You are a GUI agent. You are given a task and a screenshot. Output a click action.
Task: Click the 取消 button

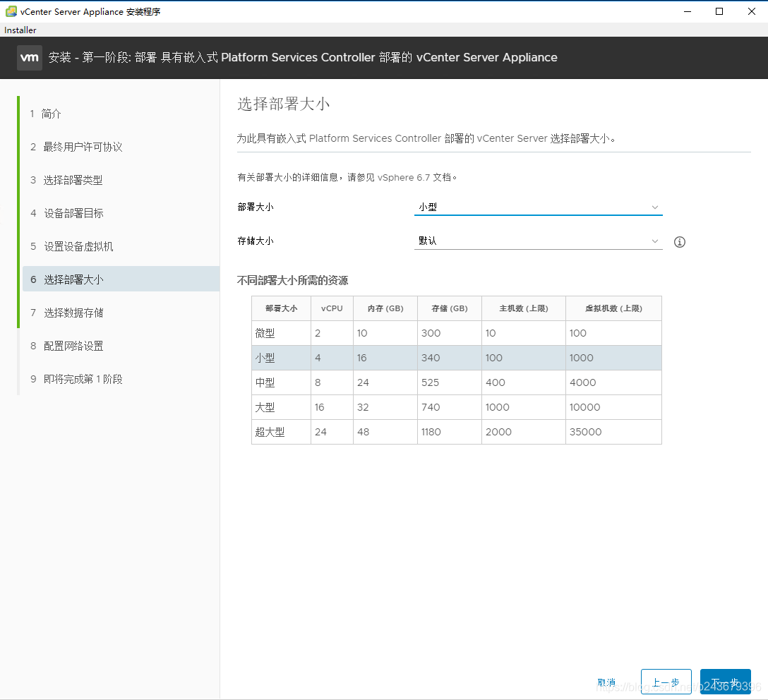pyautogui.click(x=606, y=682)
